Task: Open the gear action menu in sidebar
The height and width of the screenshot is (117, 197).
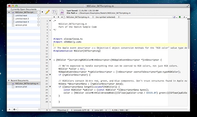Action: pos(15,109)
